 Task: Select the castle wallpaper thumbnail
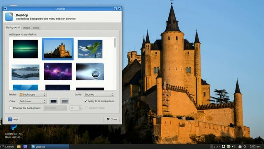(58, 49)
